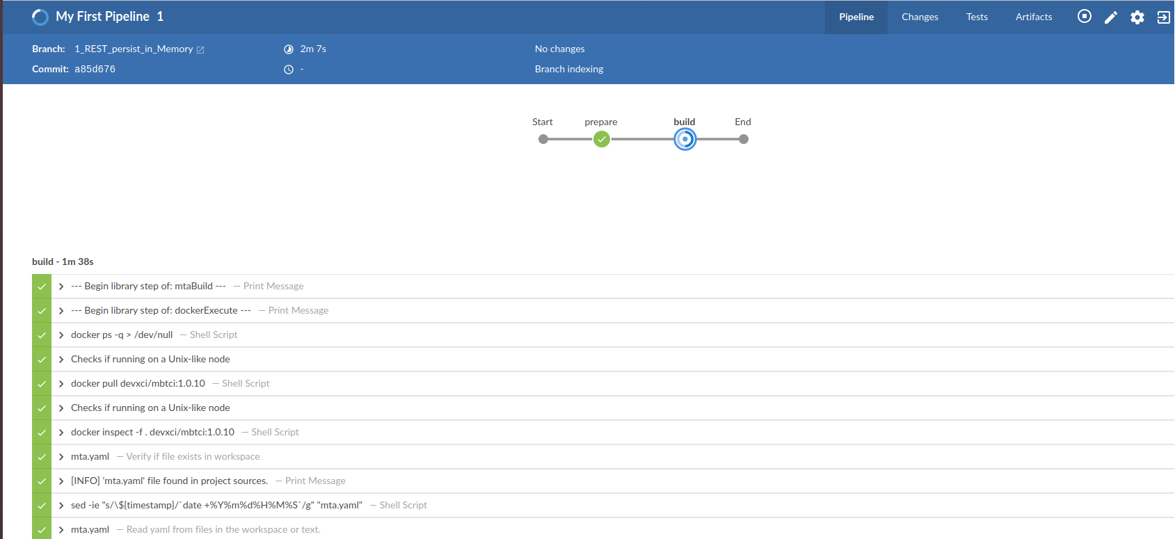Click the Branch indexing text
The height and width of the screenshot is (539, 1175).
point(569,70)
